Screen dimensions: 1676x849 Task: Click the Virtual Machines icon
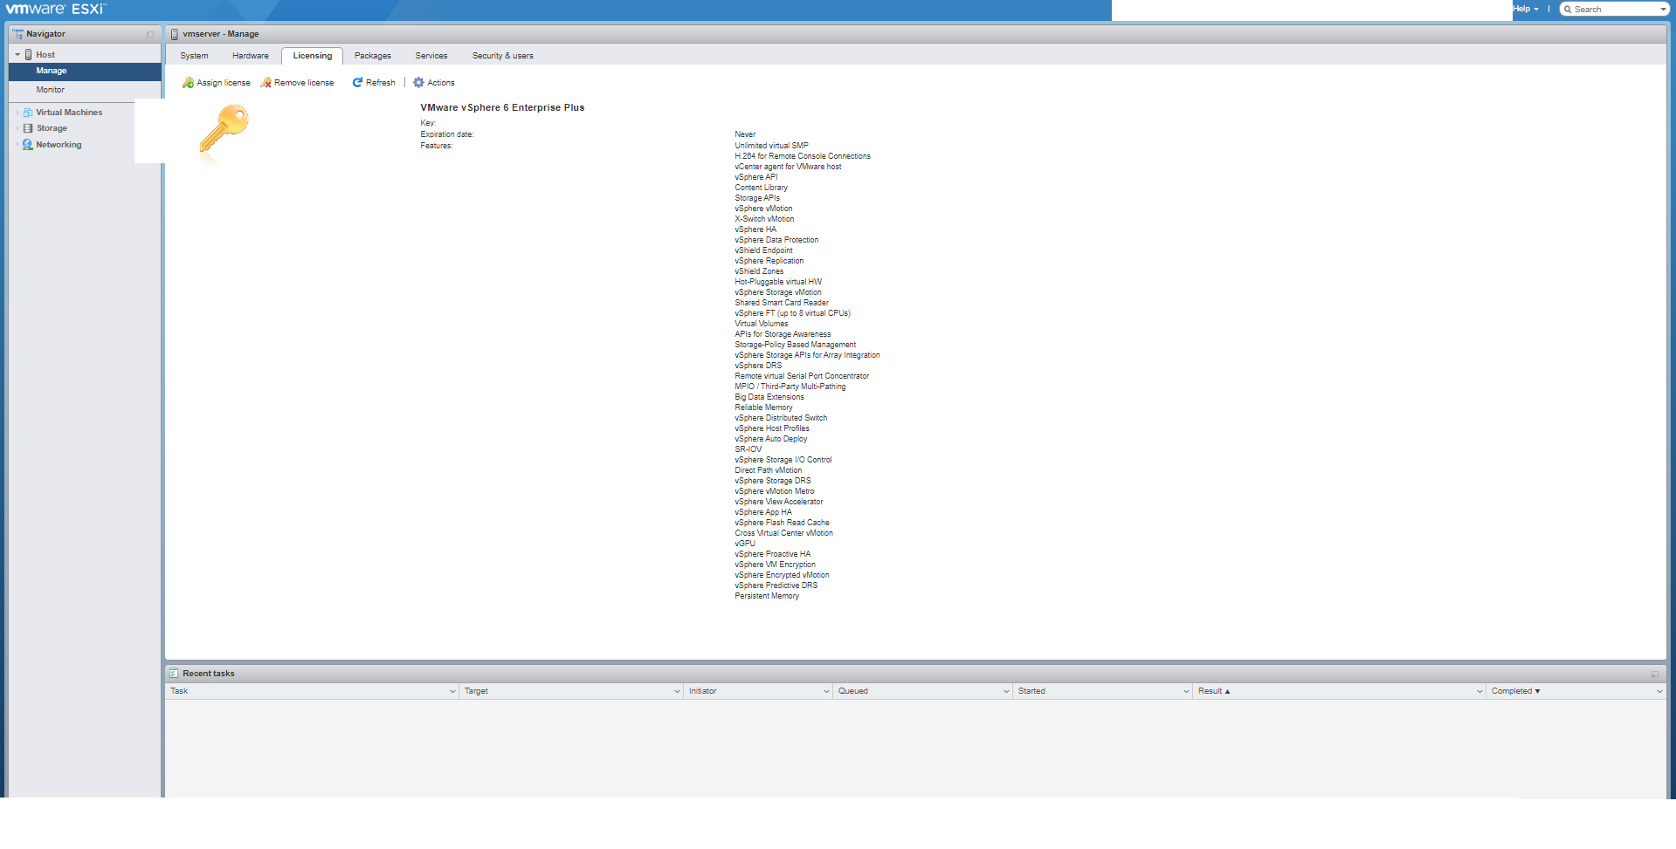(28, 113)
